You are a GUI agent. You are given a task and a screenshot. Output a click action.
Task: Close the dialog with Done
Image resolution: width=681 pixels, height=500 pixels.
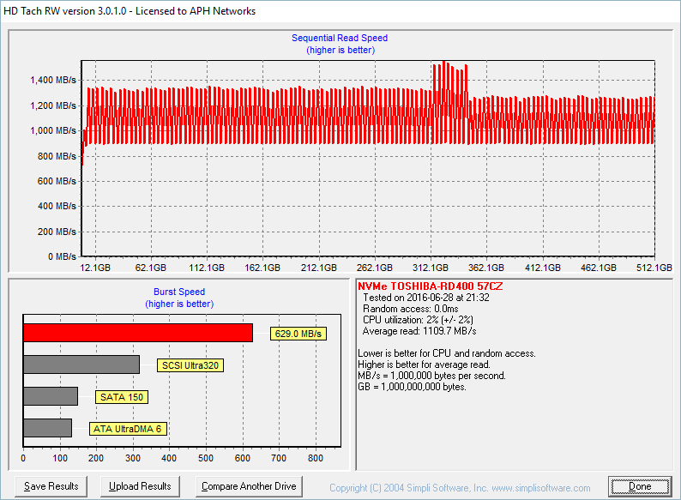640,486
